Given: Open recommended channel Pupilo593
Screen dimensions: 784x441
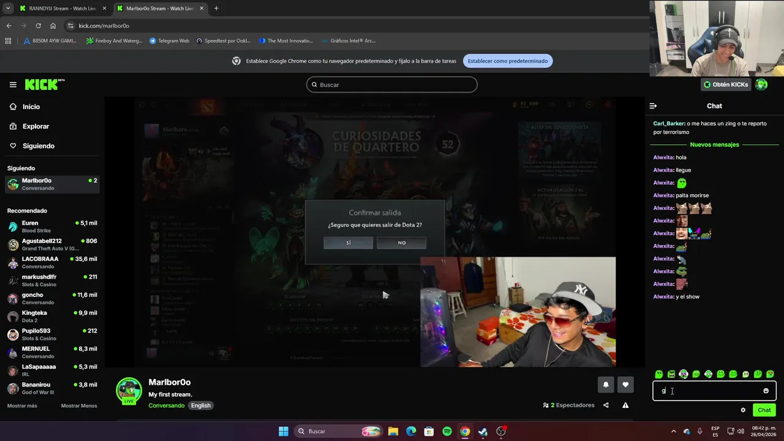Looking at the screenshot, I should tap(52, 334).
